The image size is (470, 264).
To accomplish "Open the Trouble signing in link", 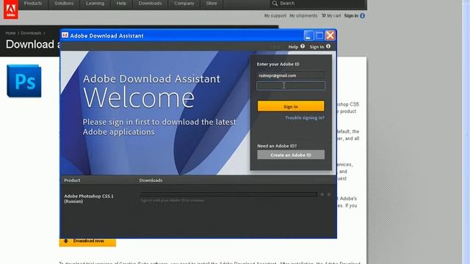I will (x=305, y=117).
